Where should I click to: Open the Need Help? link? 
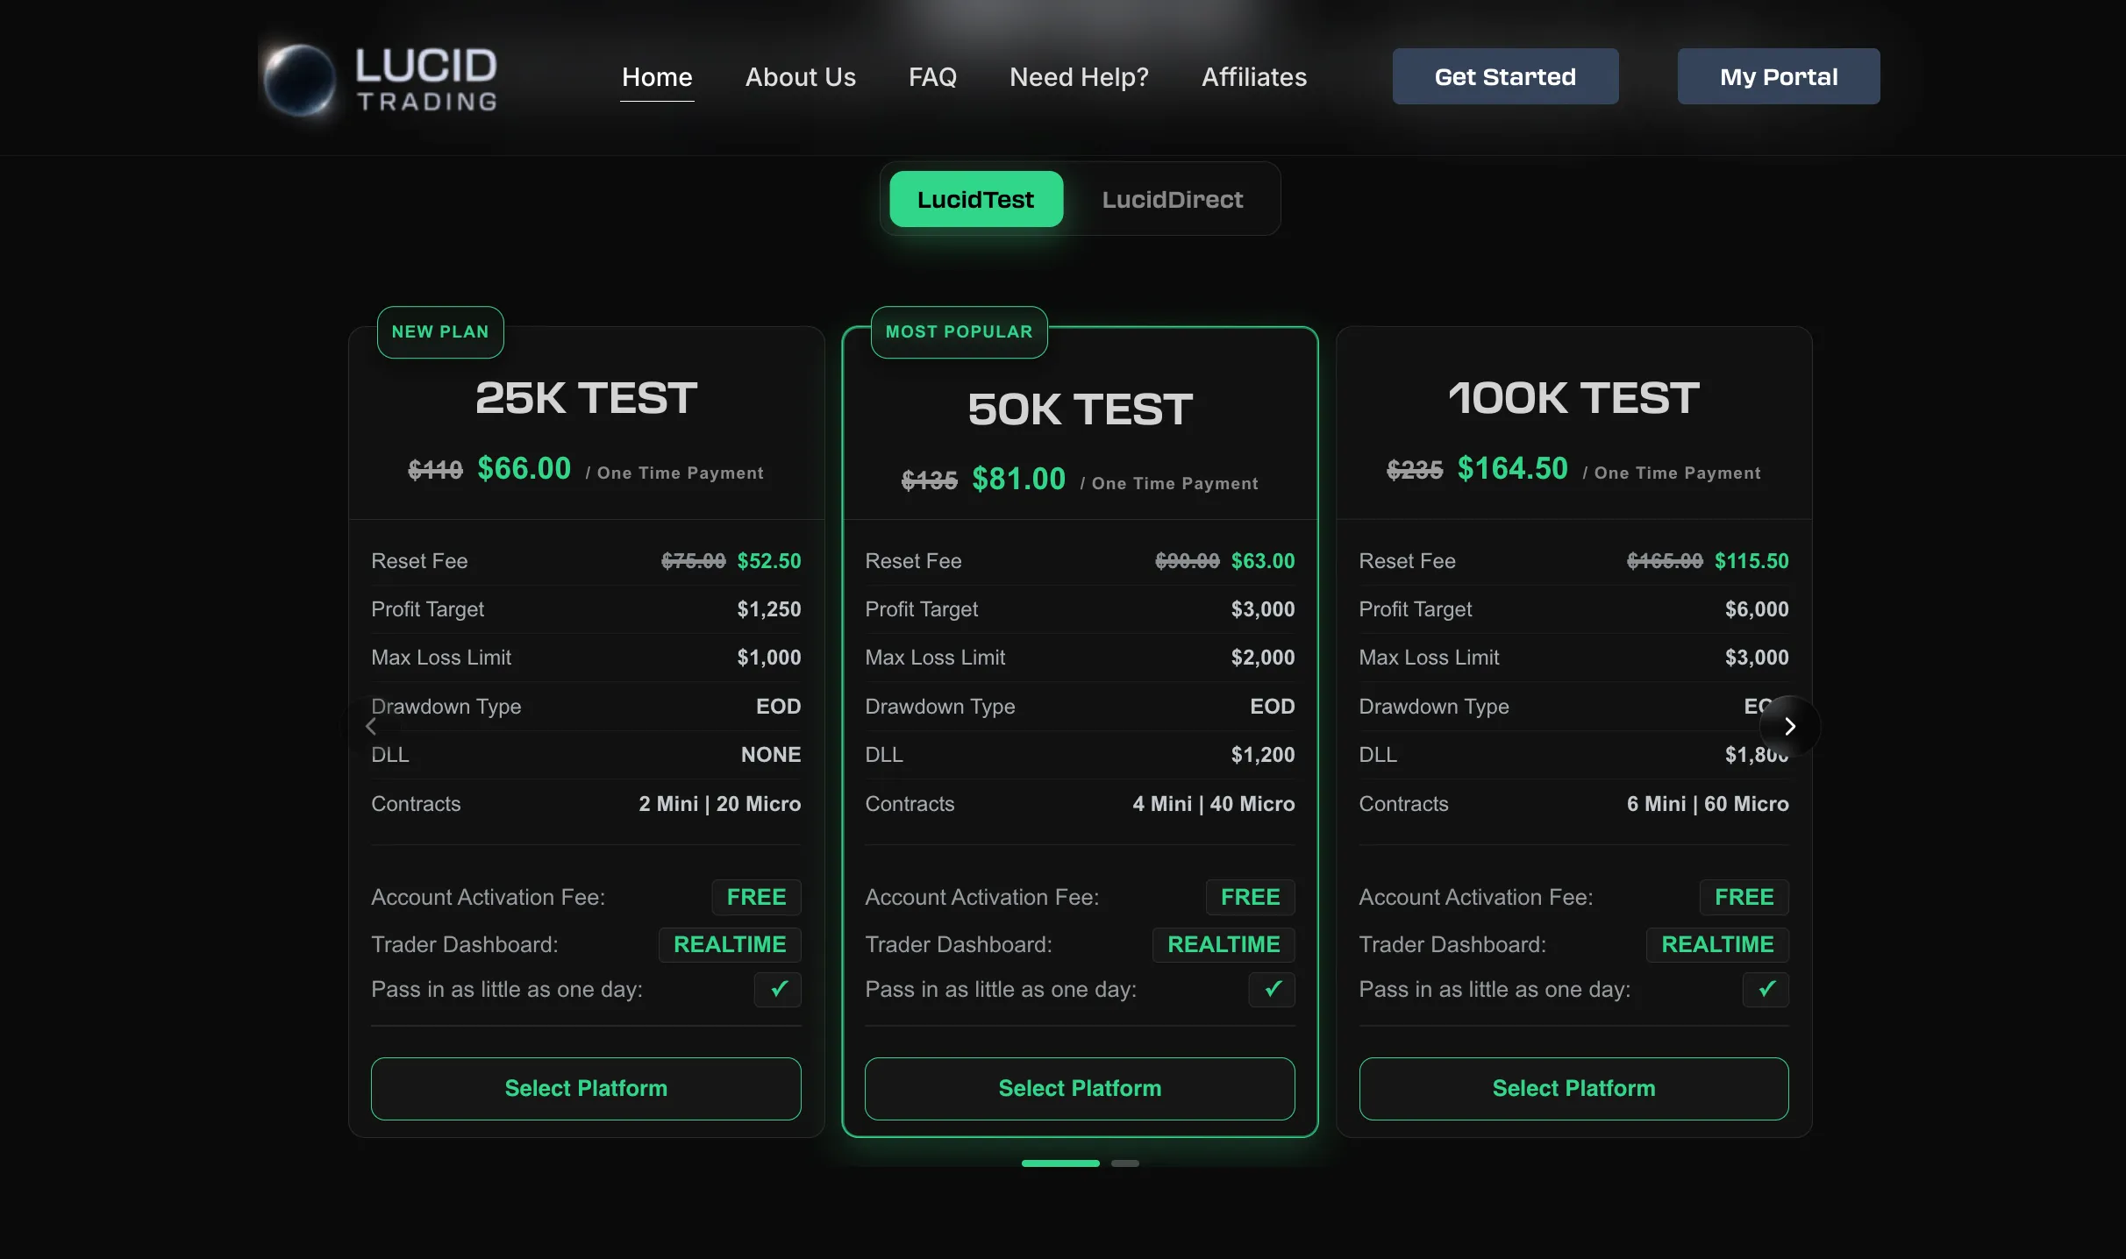point(1079,77)
